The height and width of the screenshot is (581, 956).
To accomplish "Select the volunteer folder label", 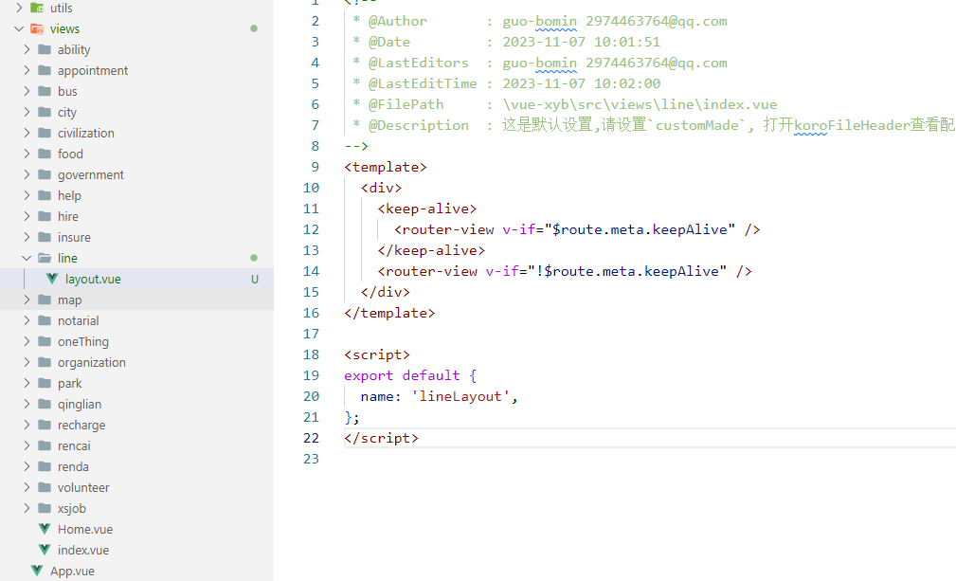I will tap(83, 488).
